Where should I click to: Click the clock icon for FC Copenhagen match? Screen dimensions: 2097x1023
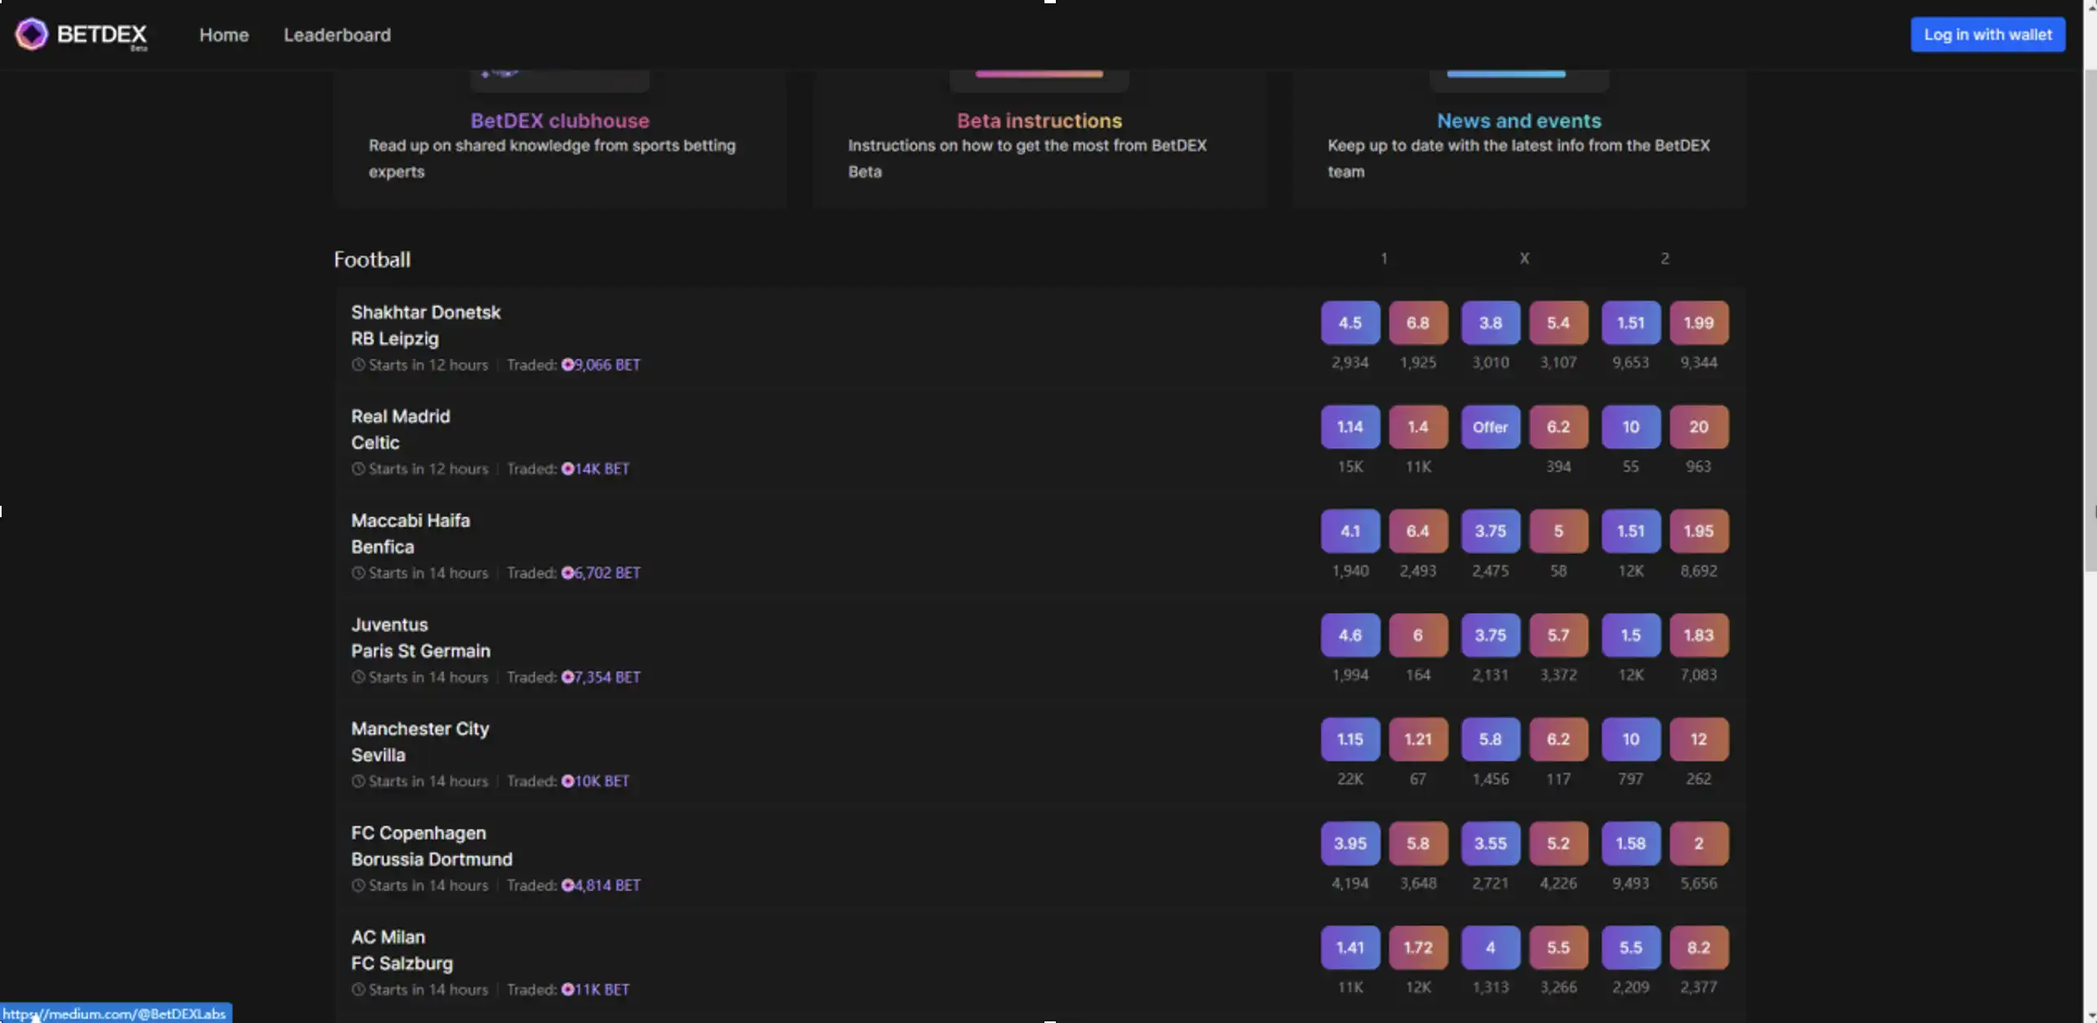(x=358, y=886)
